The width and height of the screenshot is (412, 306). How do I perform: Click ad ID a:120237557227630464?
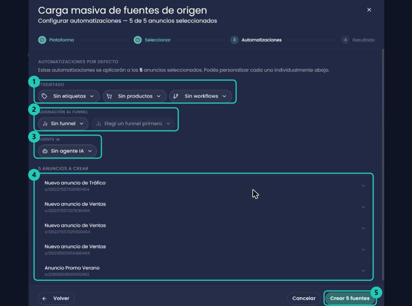point(67,210)
